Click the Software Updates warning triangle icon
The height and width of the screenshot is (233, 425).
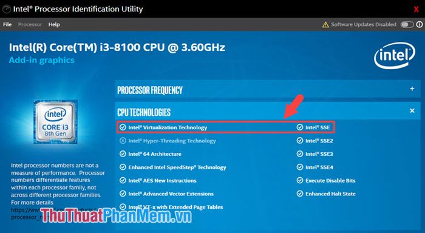click(x=325, y=25)
